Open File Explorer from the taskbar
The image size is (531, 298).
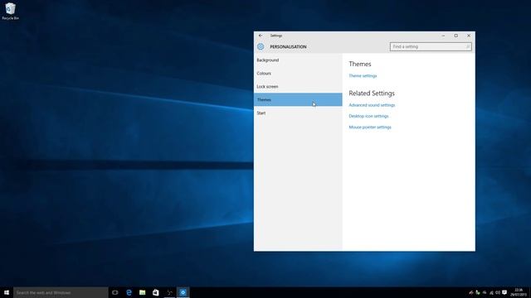coord(142,292)
